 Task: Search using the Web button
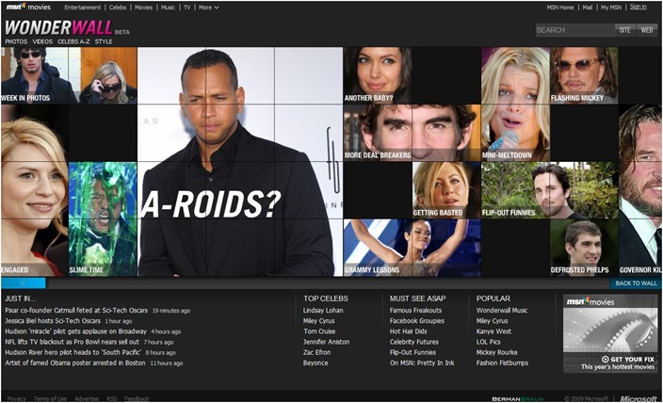[646, 30]
